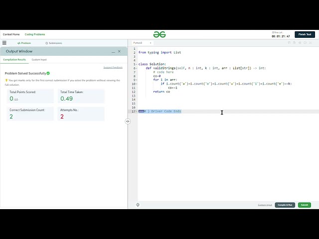
Task: Collapse the if statement fold arrow on line 10
Action: coord(137,84)
